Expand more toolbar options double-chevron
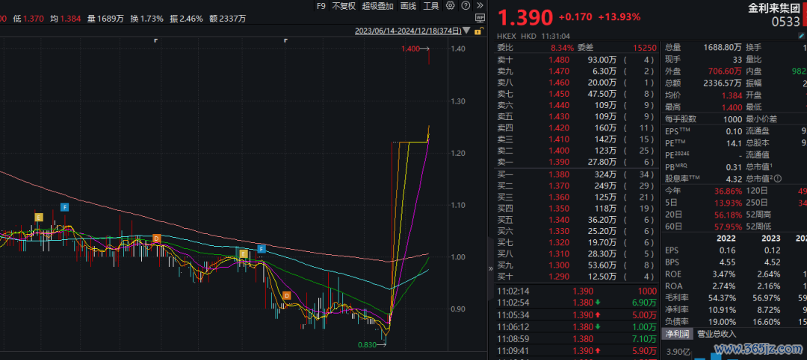The image size is (807, 360). pos(480,6)
